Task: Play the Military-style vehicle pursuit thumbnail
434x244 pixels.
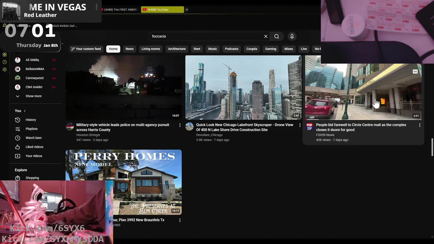Action: click(x=123, y=87)
